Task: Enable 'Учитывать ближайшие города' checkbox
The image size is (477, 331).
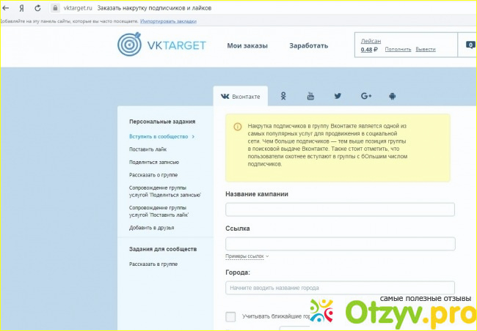Action: (x=230, y=316)
